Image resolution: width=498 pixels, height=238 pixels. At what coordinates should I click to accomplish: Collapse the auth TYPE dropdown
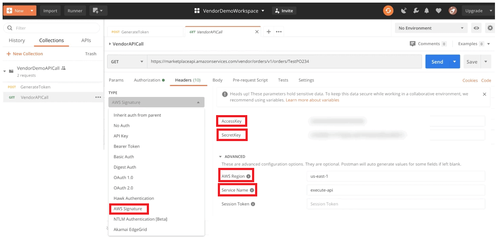(156, 103)
